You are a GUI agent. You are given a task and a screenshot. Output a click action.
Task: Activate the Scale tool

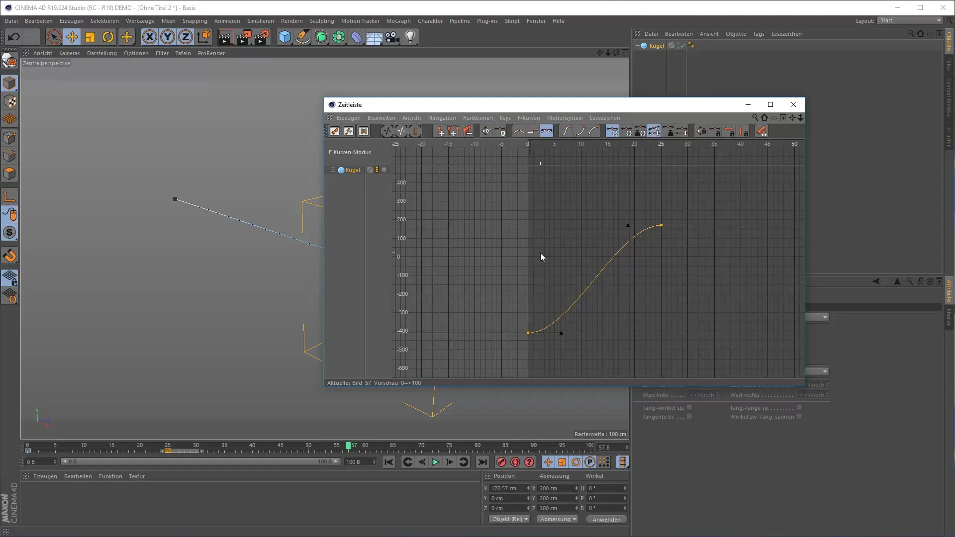pos(90,37)
